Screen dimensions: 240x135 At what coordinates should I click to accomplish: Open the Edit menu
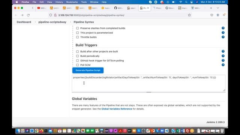click(42, 2)
